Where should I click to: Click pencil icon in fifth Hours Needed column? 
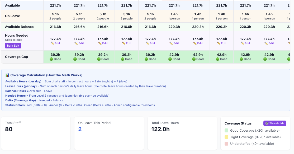click(147, 43)
